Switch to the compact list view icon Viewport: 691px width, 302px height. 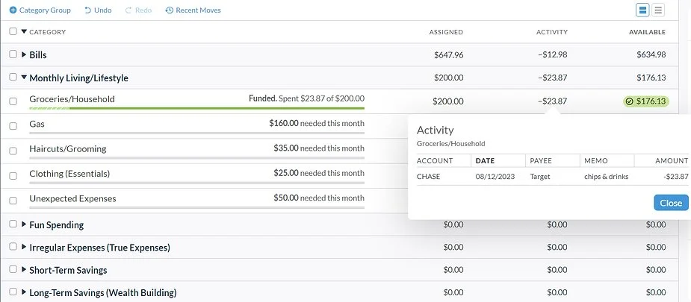(x=658, y=10)
